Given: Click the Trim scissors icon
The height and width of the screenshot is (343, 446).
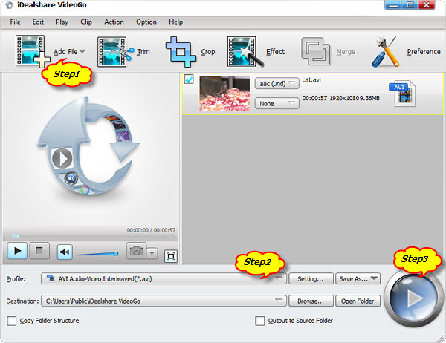Looking at the screenshot, I should click(x=115, y=52).
